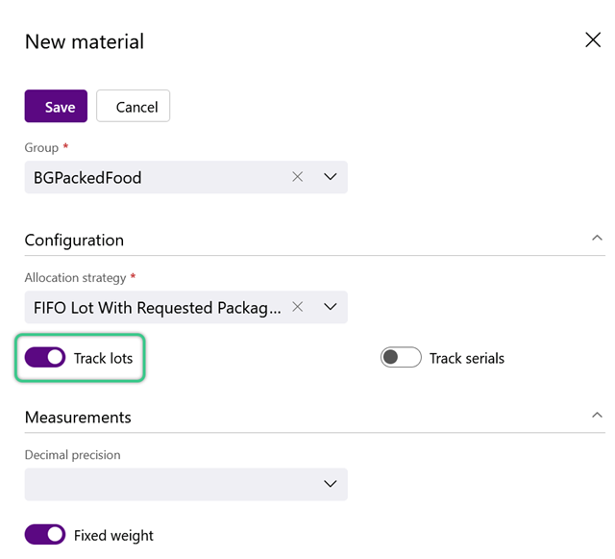Click the Track serials label
This screenshot has width=615, height=559.
[467, 358]
